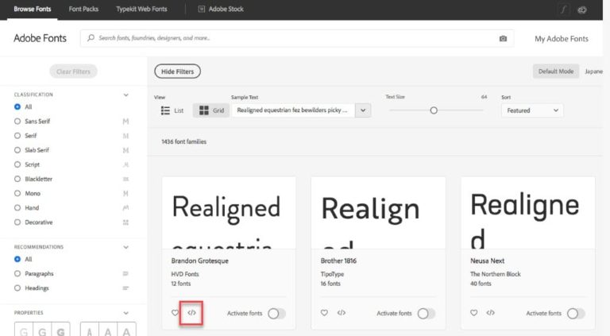Toggle Activate fonts for Neusa Next
The height and width of the screenshot is (336, 610).
[x=576, y=314]
